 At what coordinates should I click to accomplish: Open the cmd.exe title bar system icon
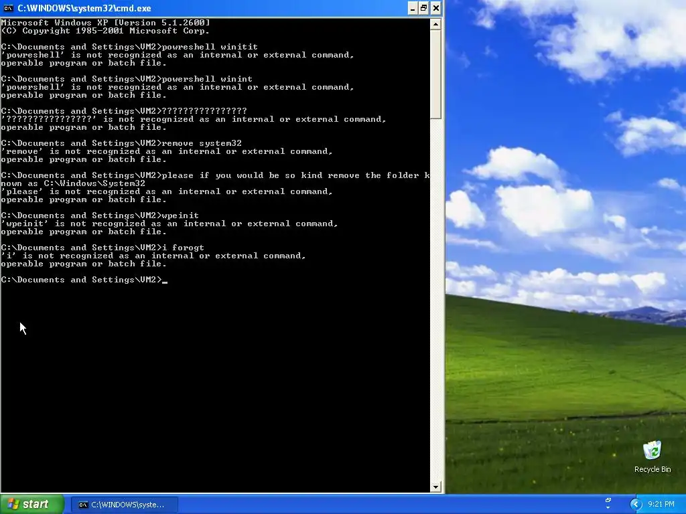8,8
